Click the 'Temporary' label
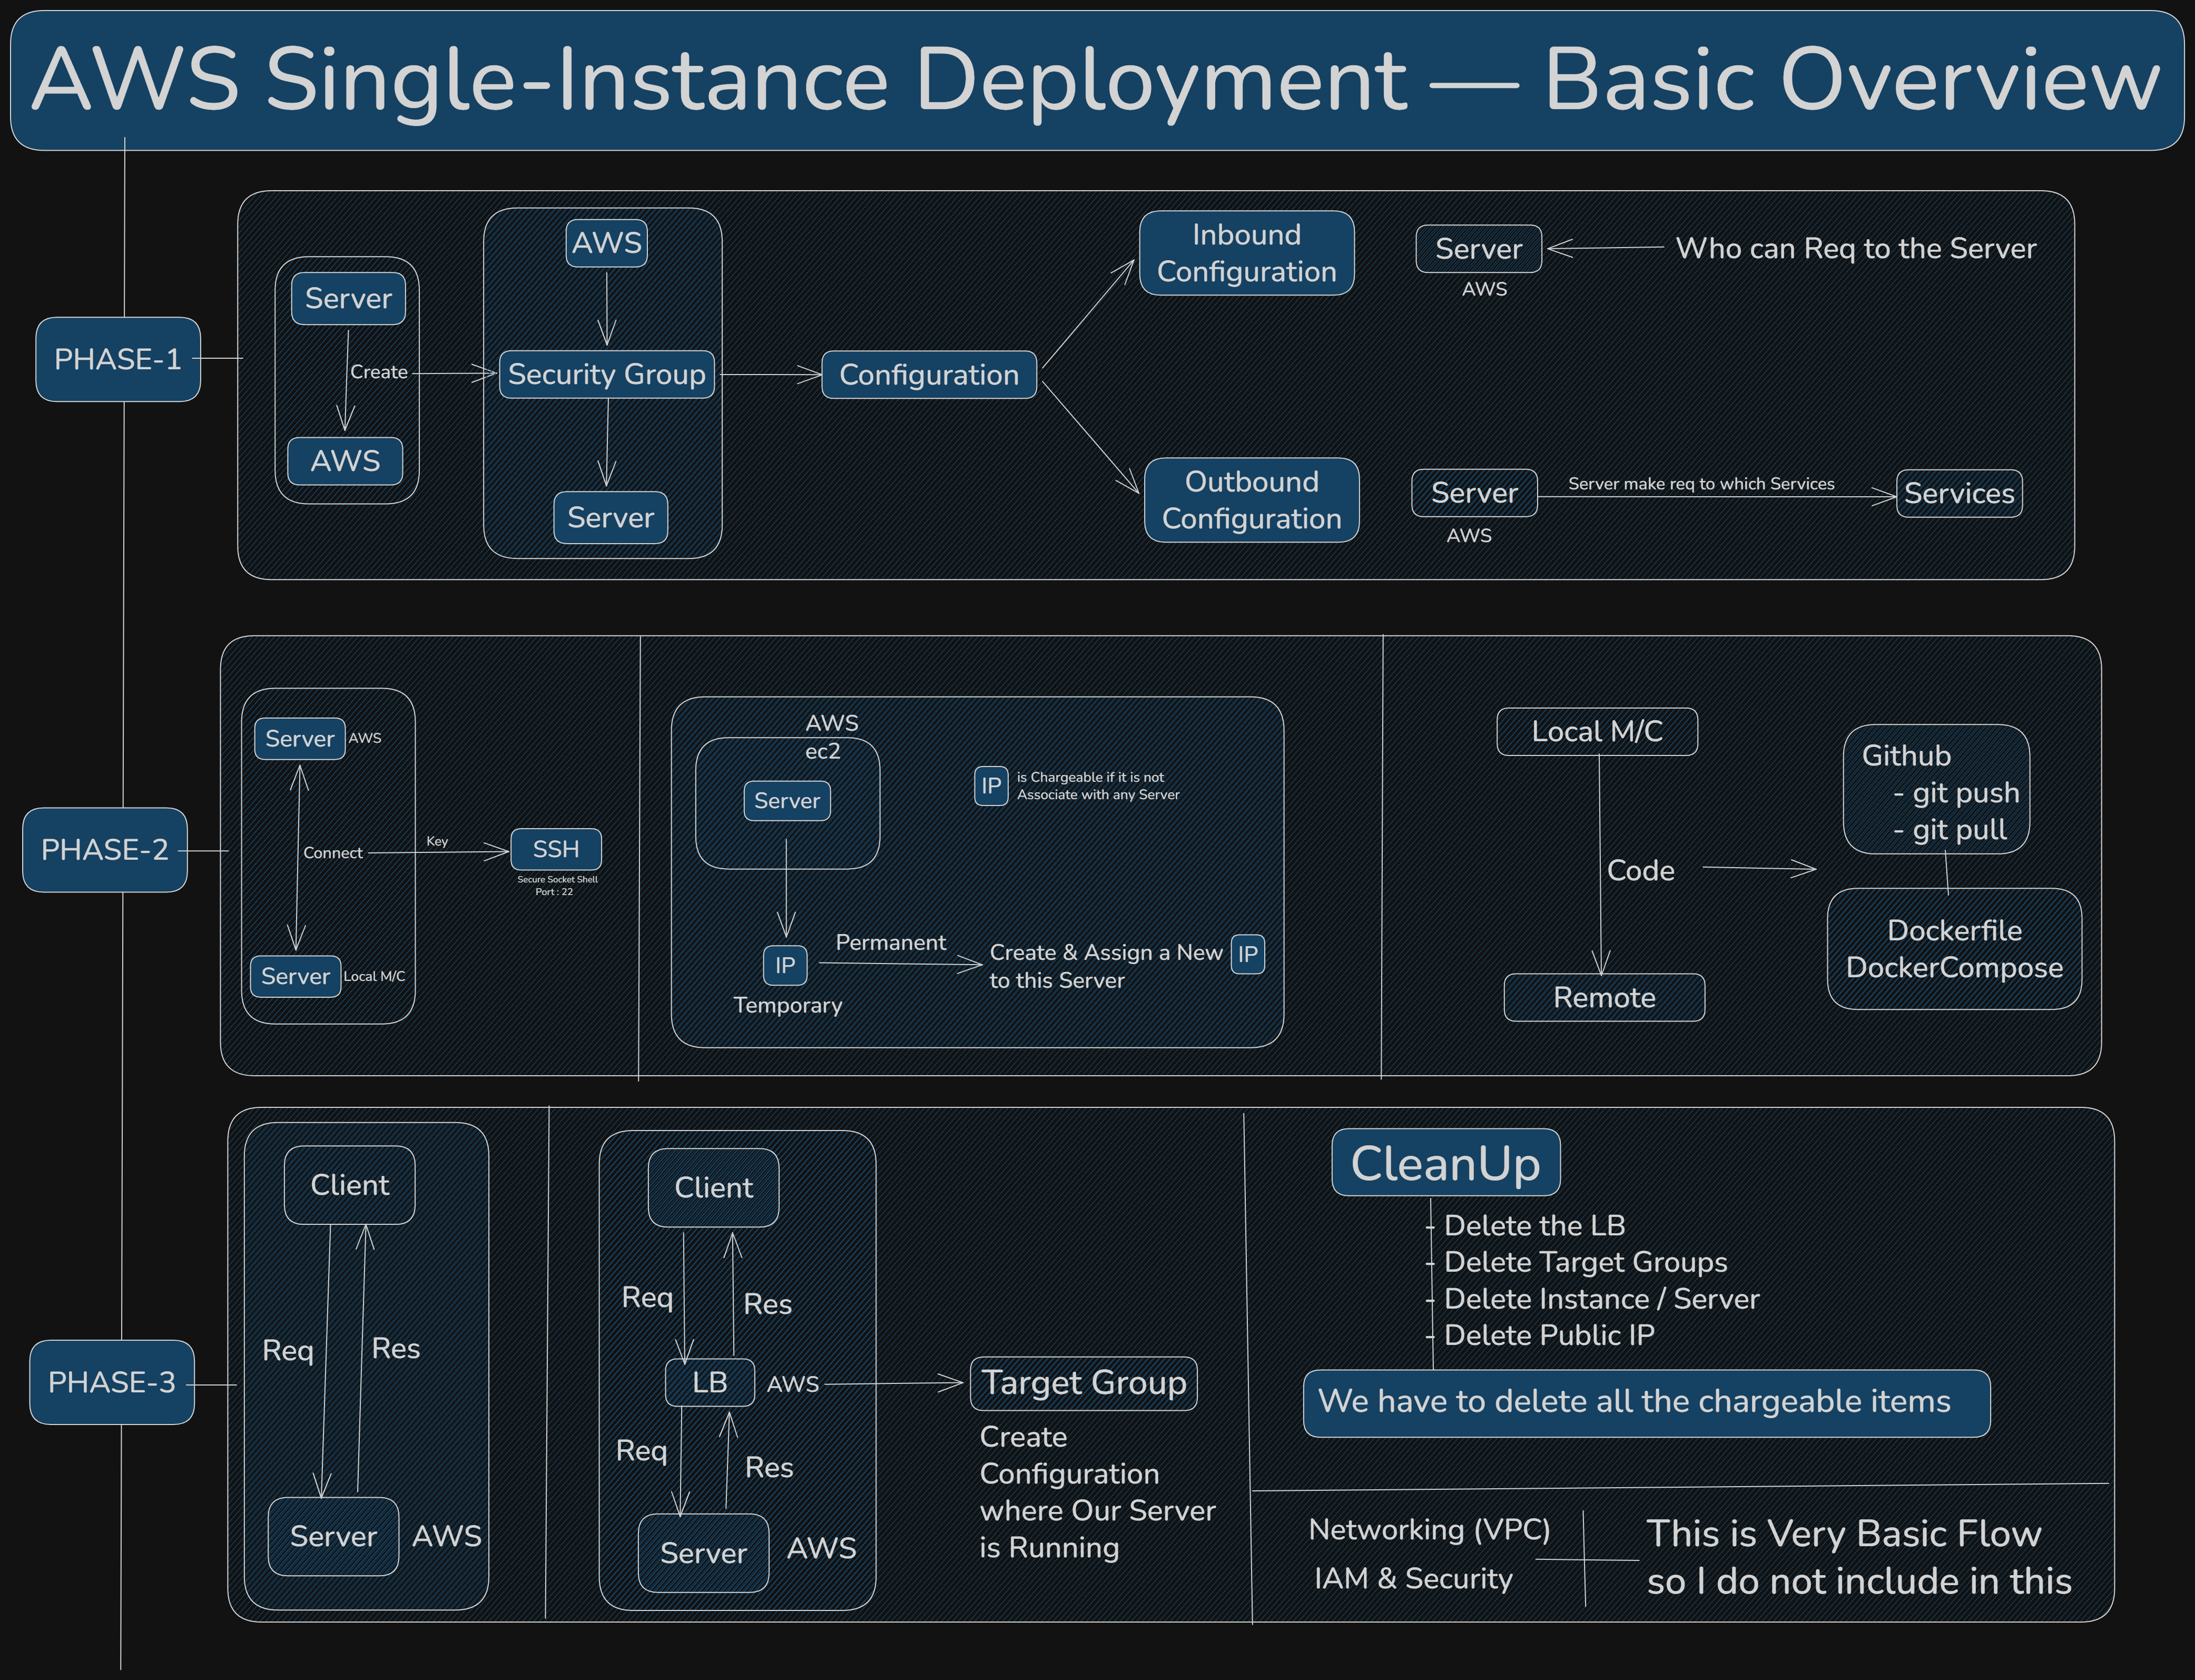The height and width of the screenshot is (1680, 2195). click(x=788, y=1005)
